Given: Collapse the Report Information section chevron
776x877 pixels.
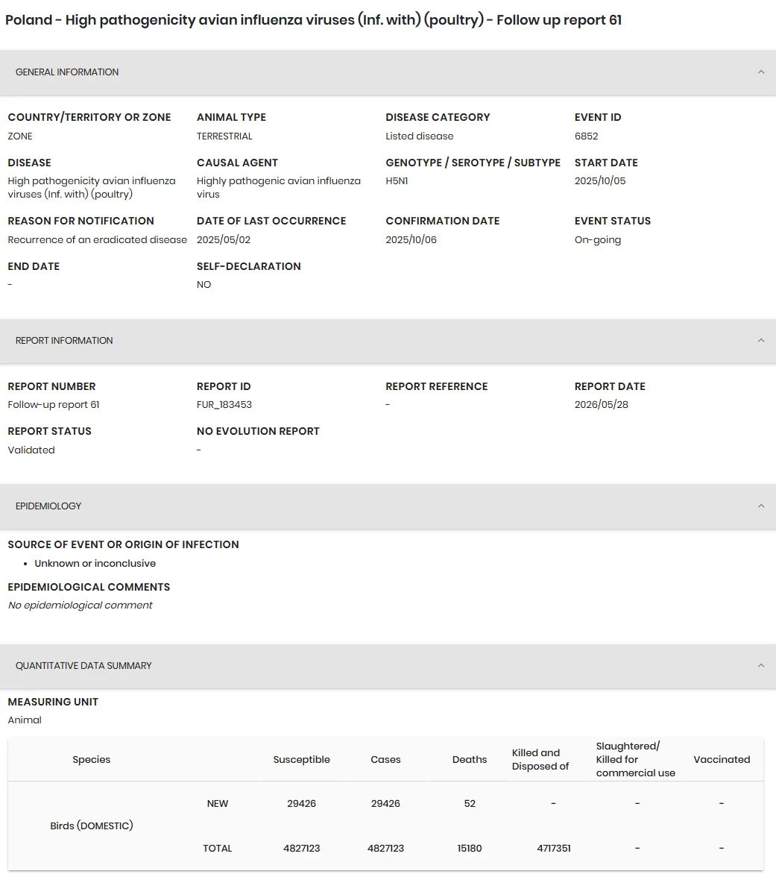Looking at the screenshot, I should tap(761, 341).
